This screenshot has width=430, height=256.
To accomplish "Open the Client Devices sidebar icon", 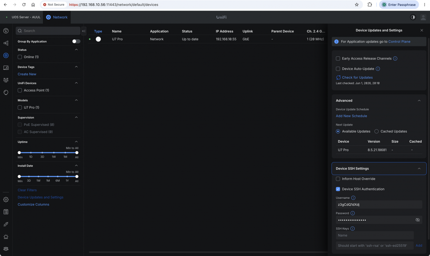I will pyautogui.click(x=6, y=68).
